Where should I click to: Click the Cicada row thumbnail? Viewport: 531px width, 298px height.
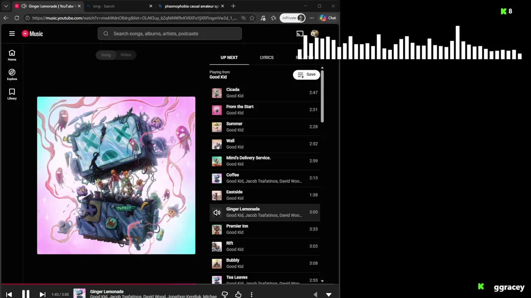[x=217, y=93]
